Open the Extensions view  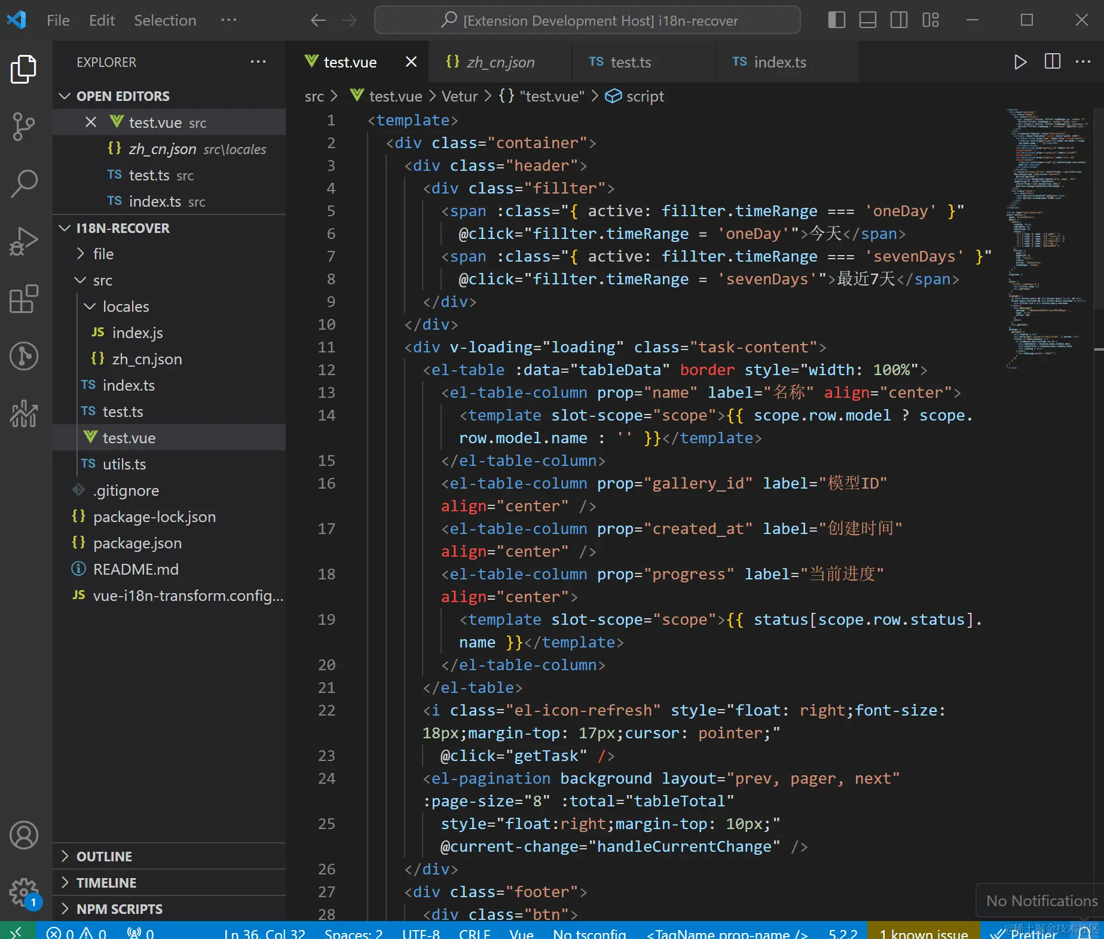pyautogui.click(x=24, y=299)
